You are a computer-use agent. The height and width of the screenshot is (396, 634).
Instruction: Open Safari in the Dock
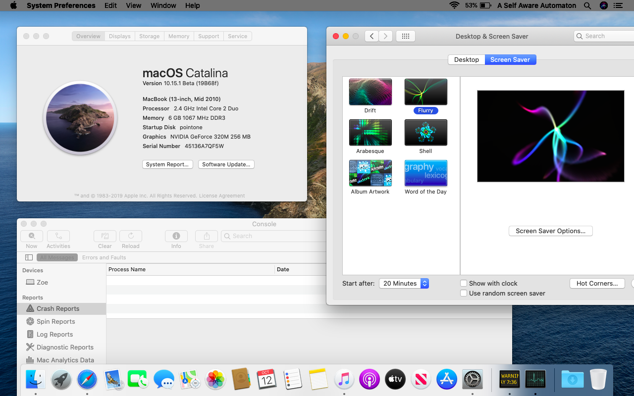pyautogui.click(x=87, y=380)
